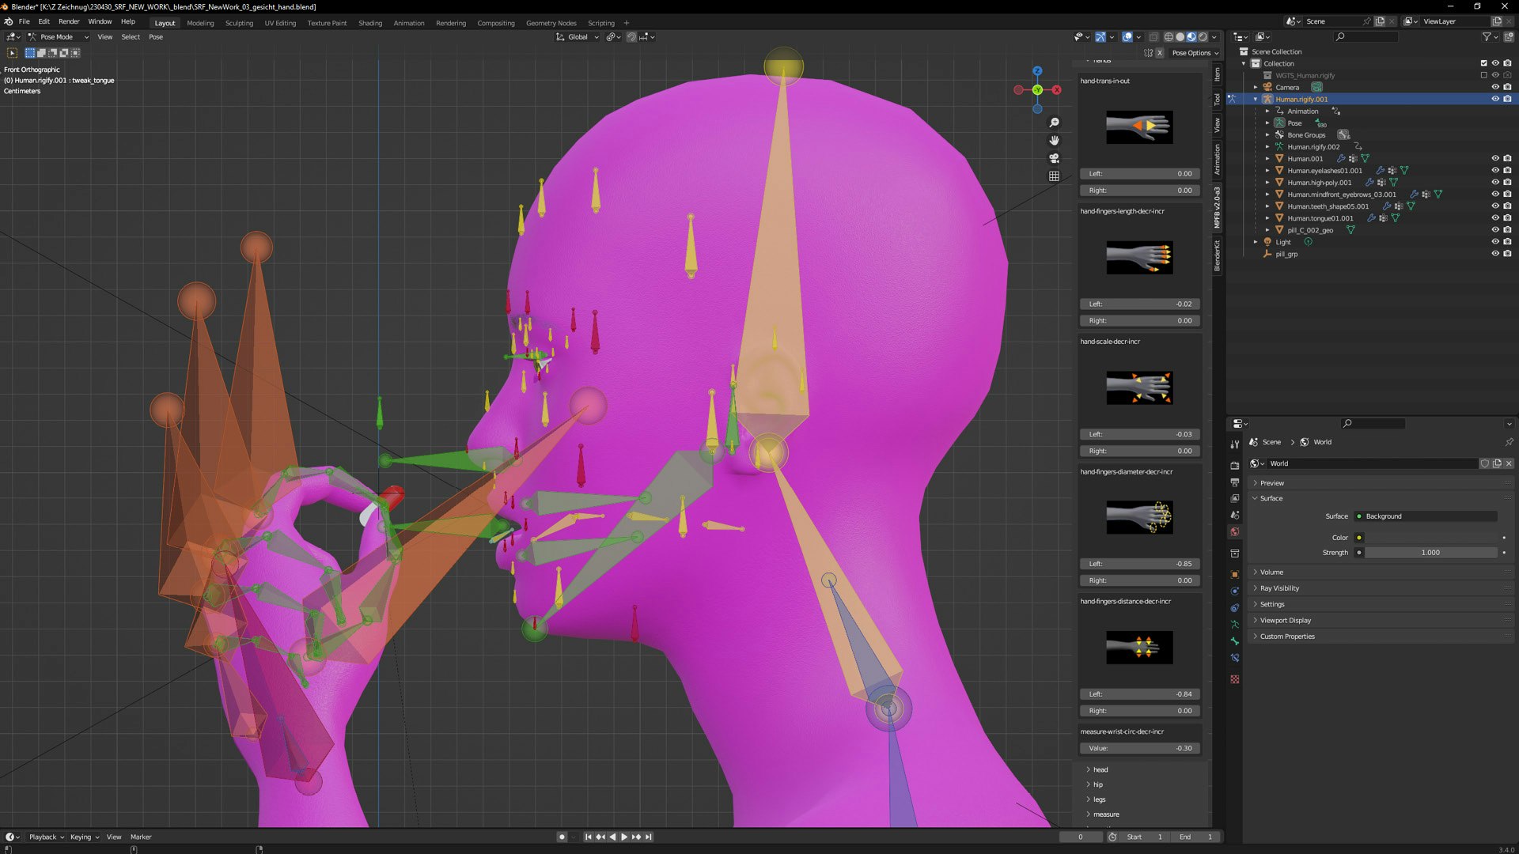Open World properties tab icon
Image resolution: width=1519 pixels, height=854 pixels.
pos(1235,531)
